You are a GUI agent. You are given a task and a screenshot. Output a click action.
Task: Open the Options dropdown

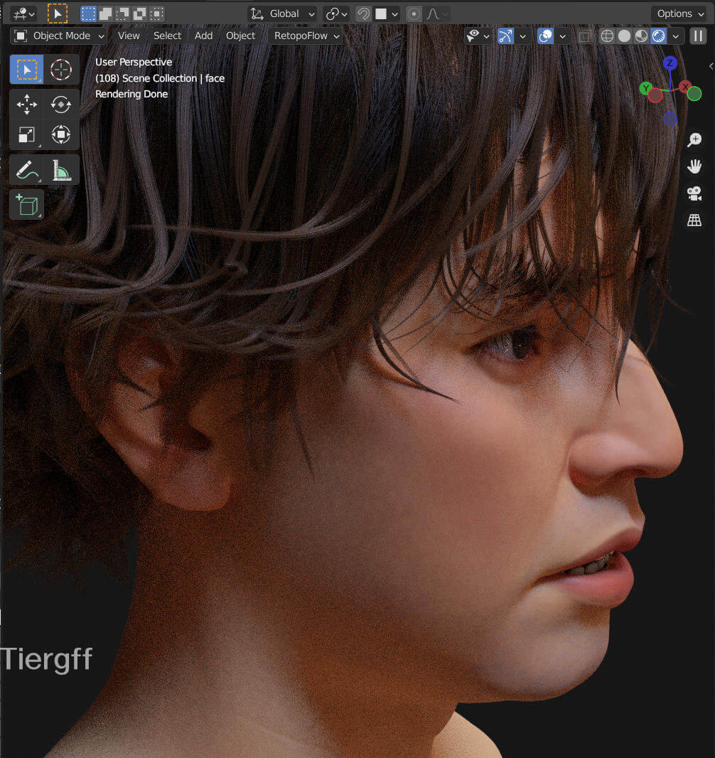(679, 14)
